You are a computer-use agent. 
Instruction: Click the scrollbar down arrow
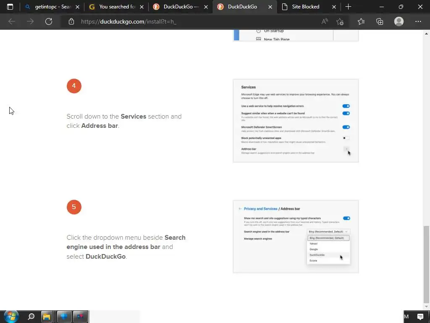[x=426, y=307]
